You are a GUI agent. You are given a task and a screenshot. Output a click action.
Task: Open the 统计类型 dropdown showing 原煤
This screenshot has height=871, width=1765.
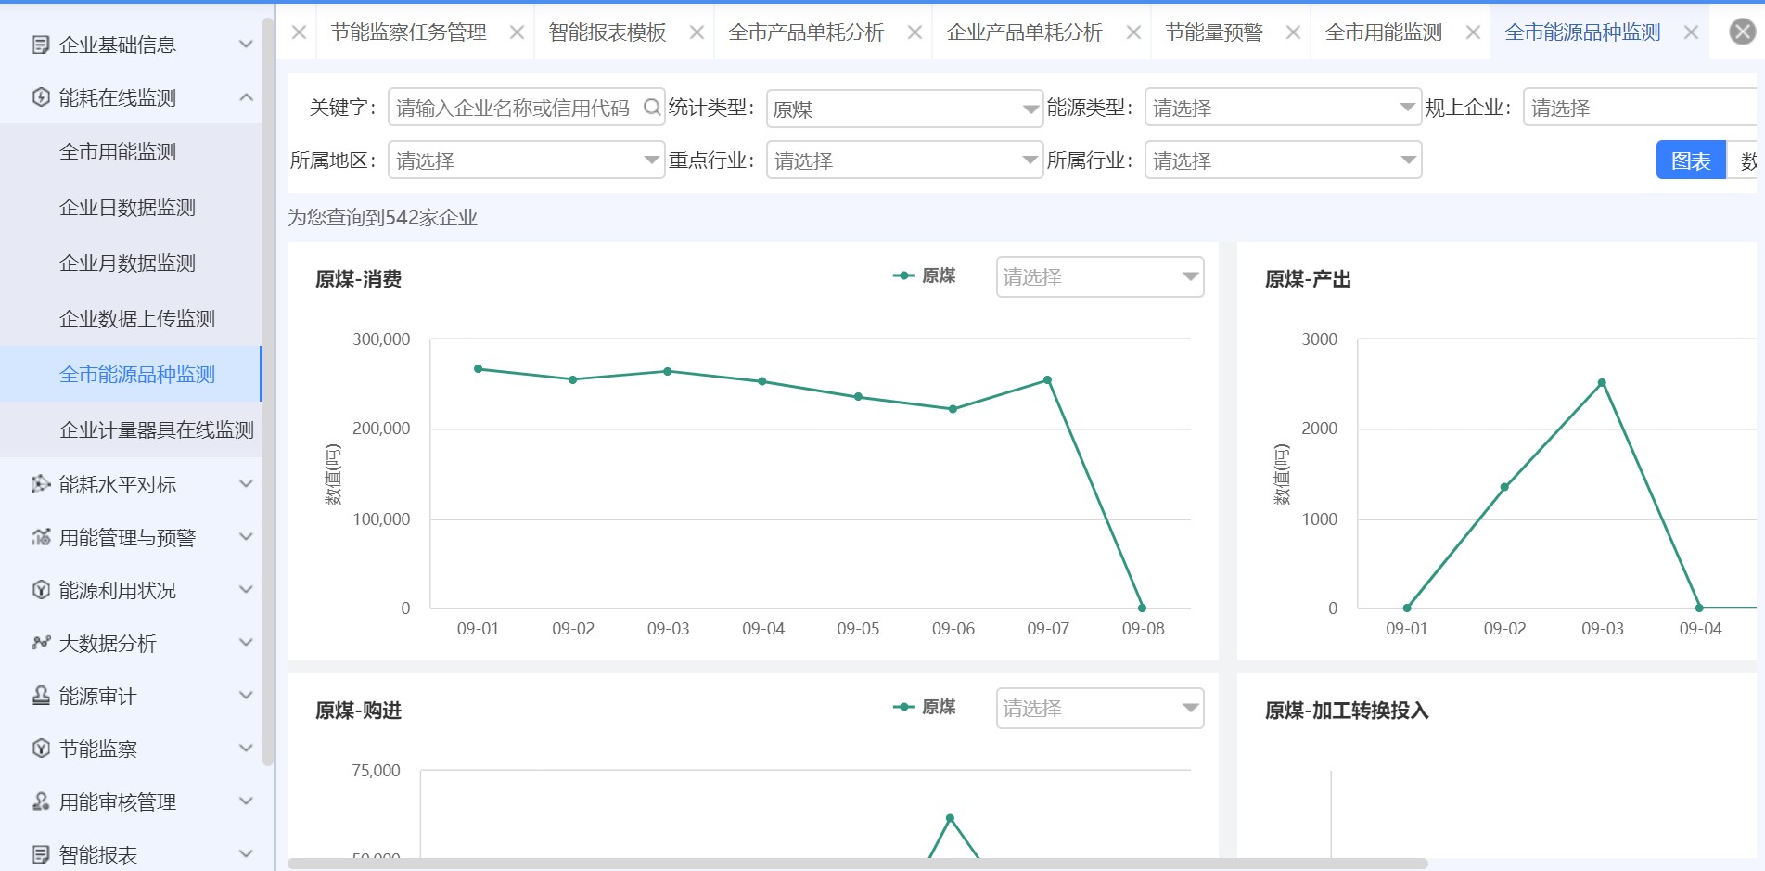[904, 109]
